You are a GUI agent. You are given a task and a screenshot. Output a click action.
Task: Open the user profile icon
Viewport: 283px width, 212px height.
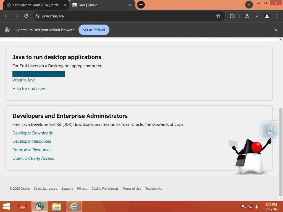coord(267,16)
